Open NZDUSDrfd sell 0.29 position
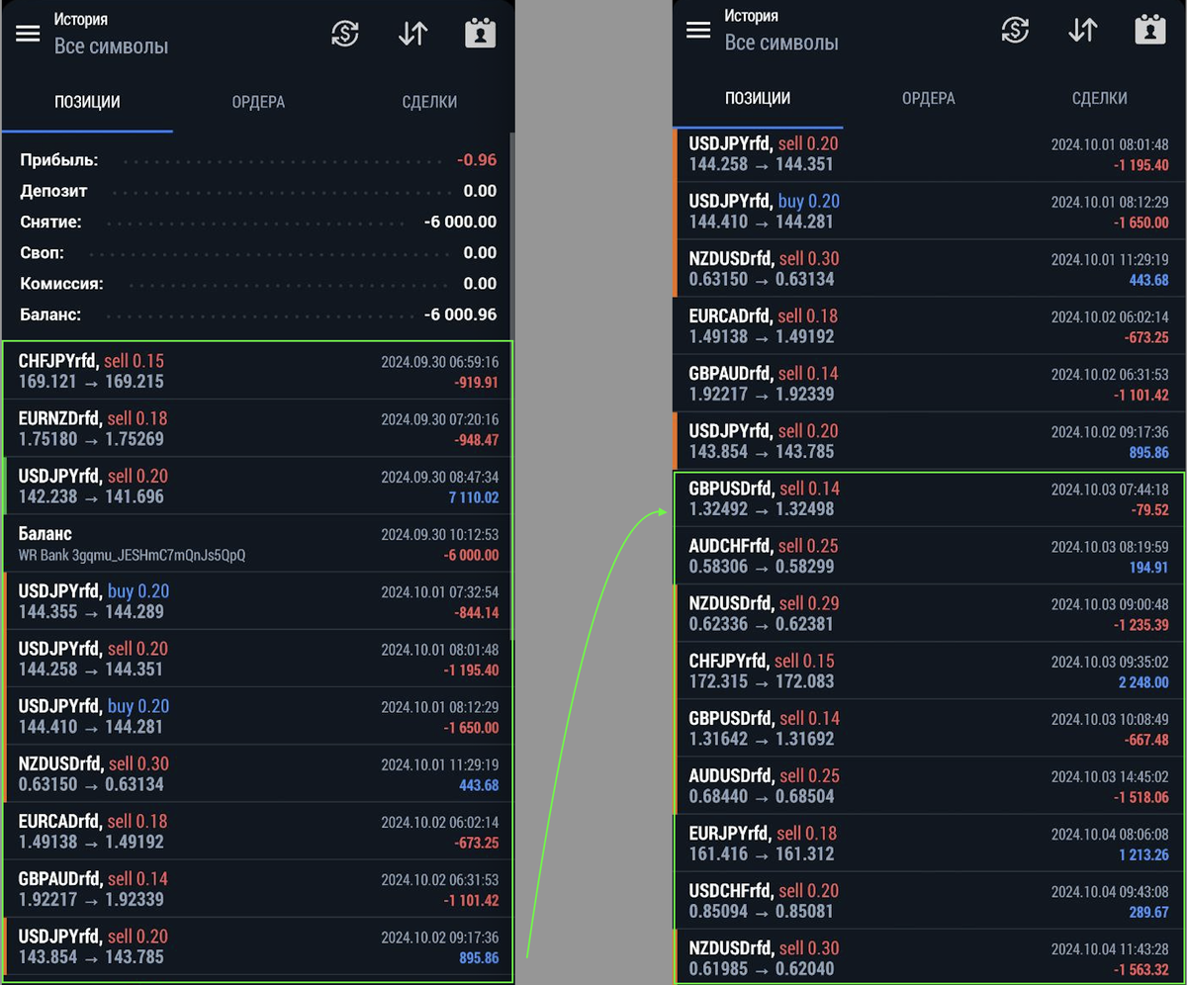 pyautogui.click(x=929, y=613)
